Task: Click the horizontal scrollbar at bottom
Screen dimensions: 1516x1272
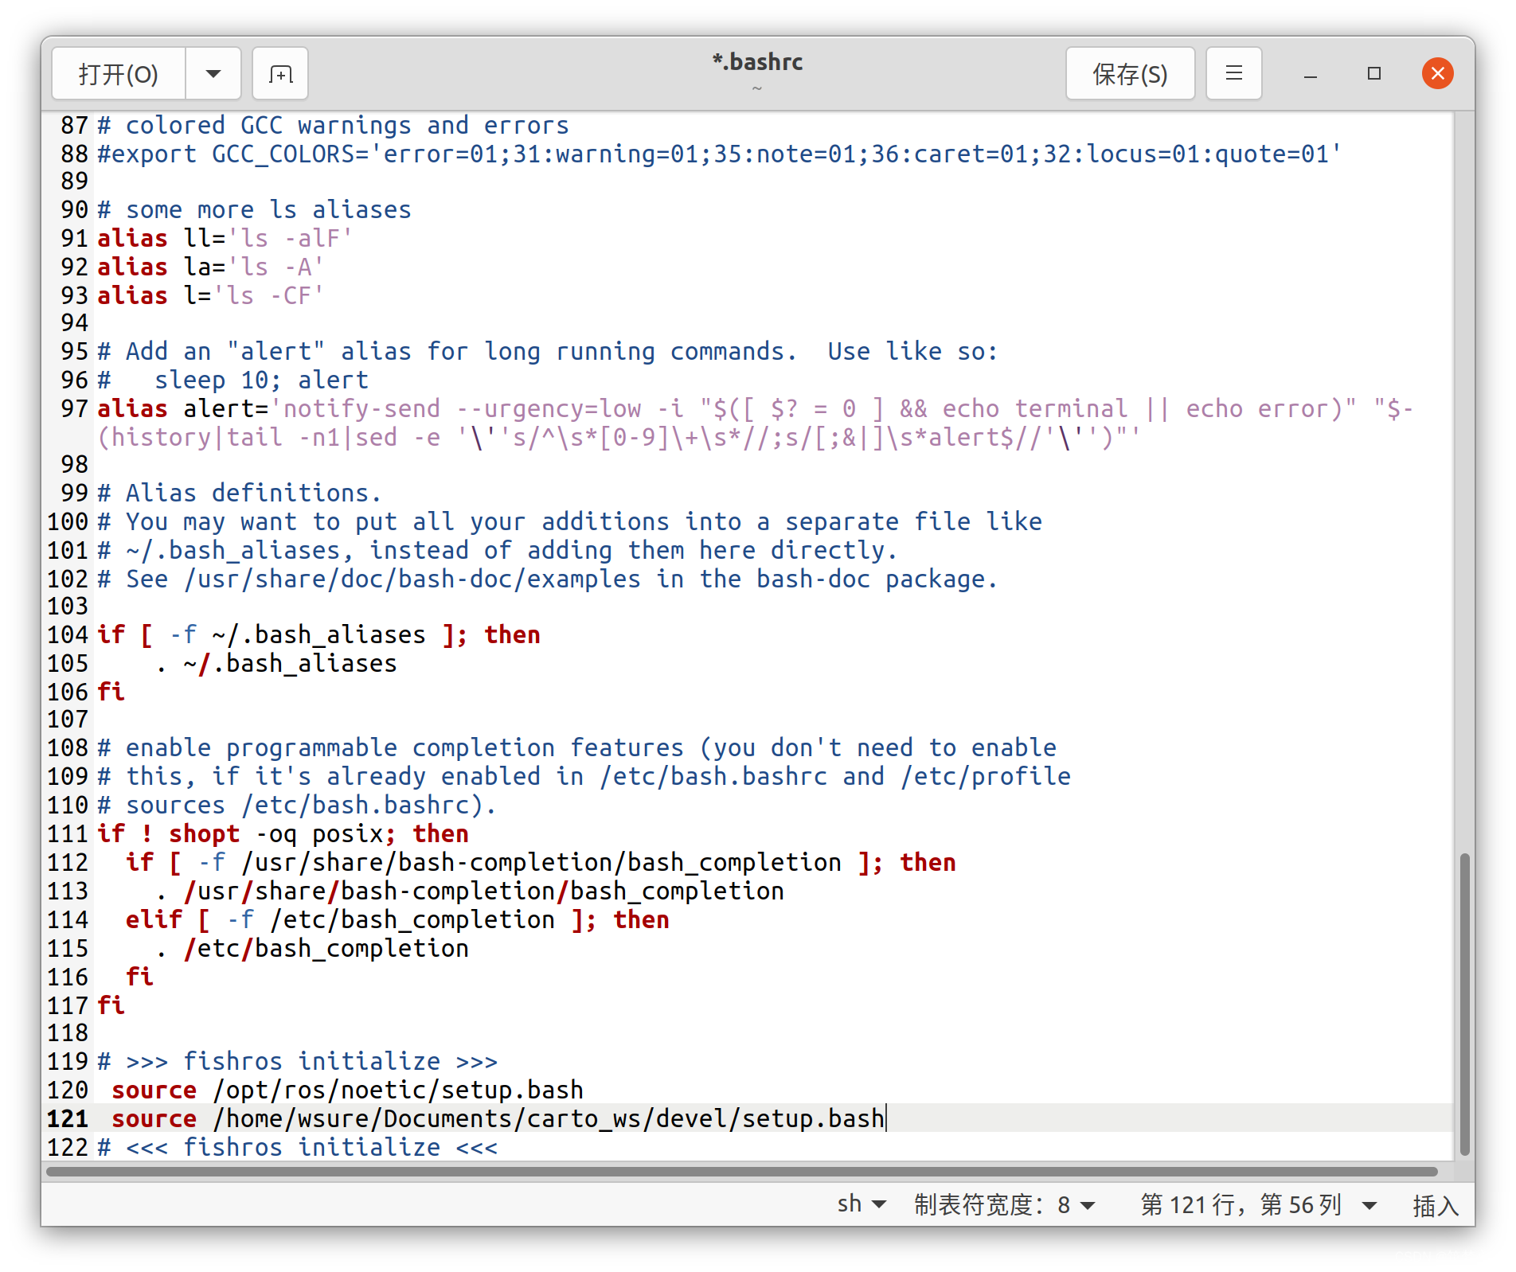Action: 740,1172
